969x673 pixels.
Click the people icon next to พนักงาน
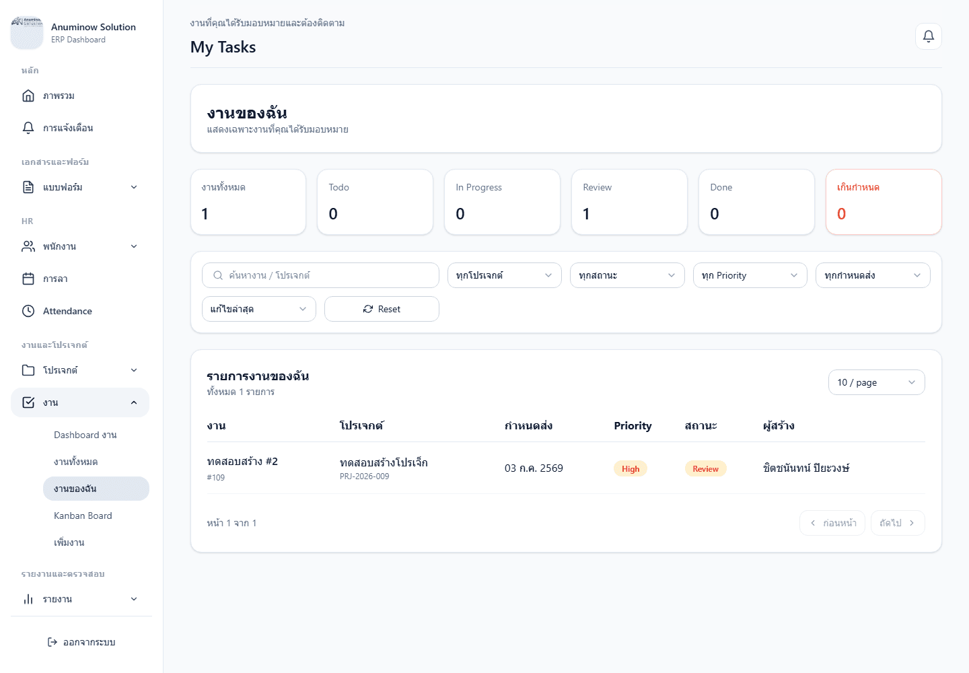point(28,246)
